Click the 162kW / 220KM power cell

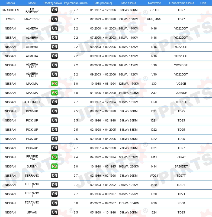click(129, 166)
